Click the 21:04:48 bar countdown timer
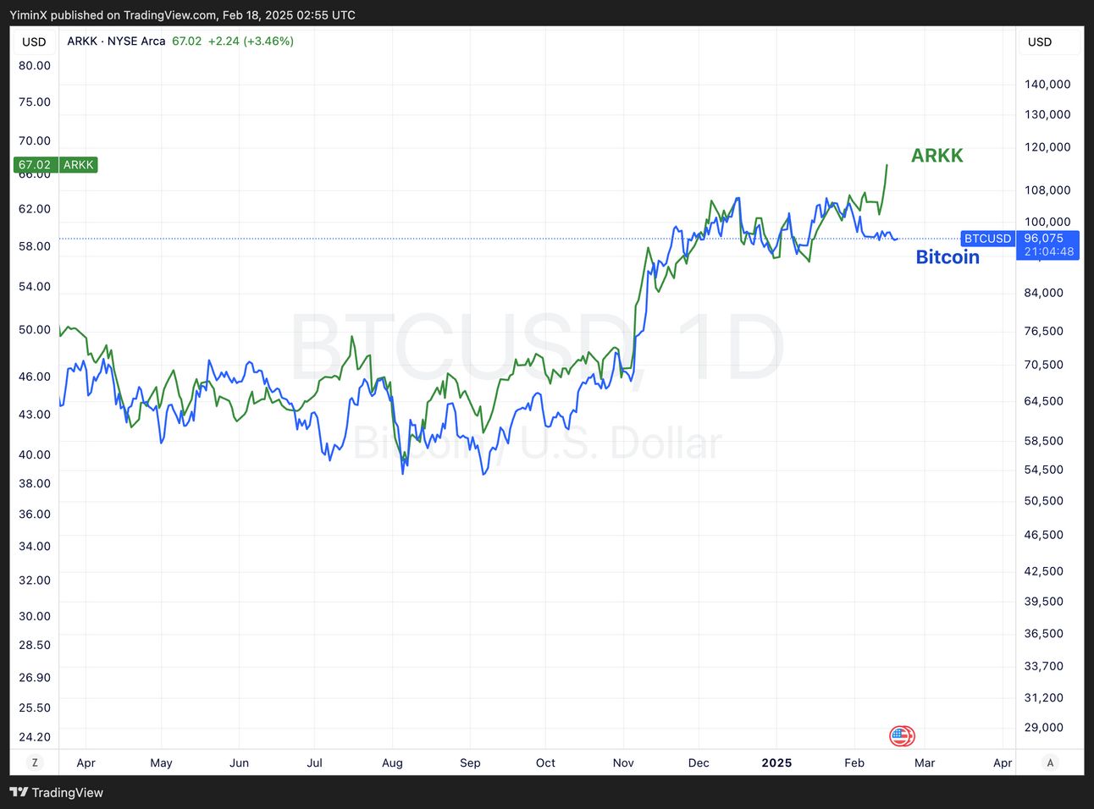The width and height of the screenshot is (1094, 809). [1048, 252]
